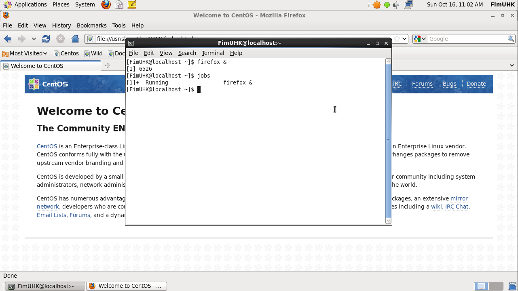The width and height of the screenshot is (518, 291).
Task: Open the System menu
Action: (x=85, y=4)
